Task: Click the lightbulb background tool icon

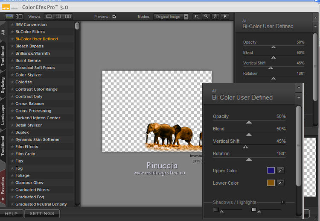Action: pyautogui.click(x=225, y=17)
